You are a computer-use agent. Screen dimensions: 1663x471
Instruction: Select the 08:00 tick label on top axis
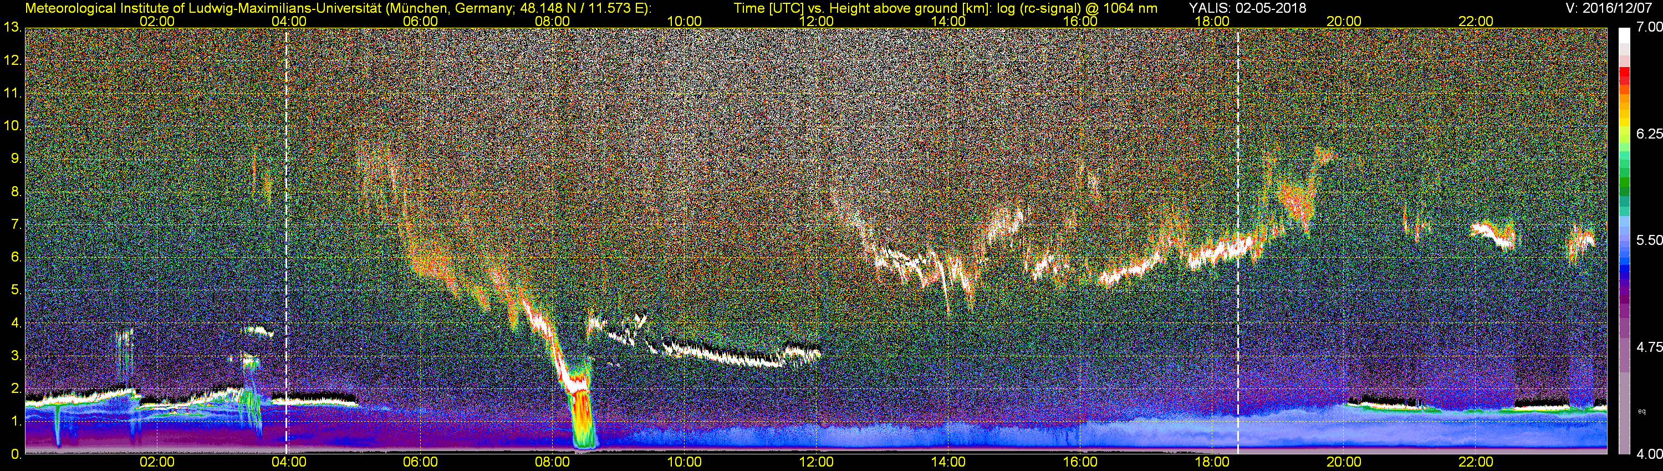tap(553, 21)
